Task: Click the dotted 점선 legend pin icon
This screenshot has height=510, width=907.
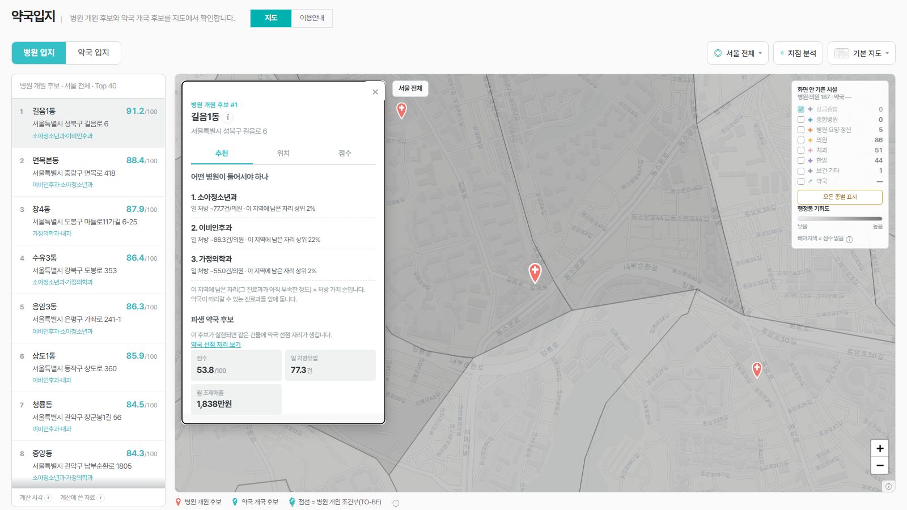Action: point(292,502)
